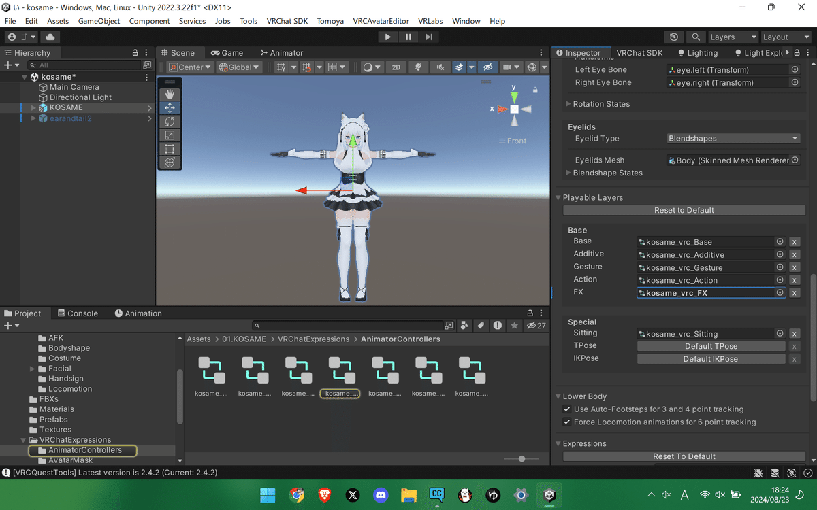
Task: Open the Windows Start menu
Action: coord(268,495)
